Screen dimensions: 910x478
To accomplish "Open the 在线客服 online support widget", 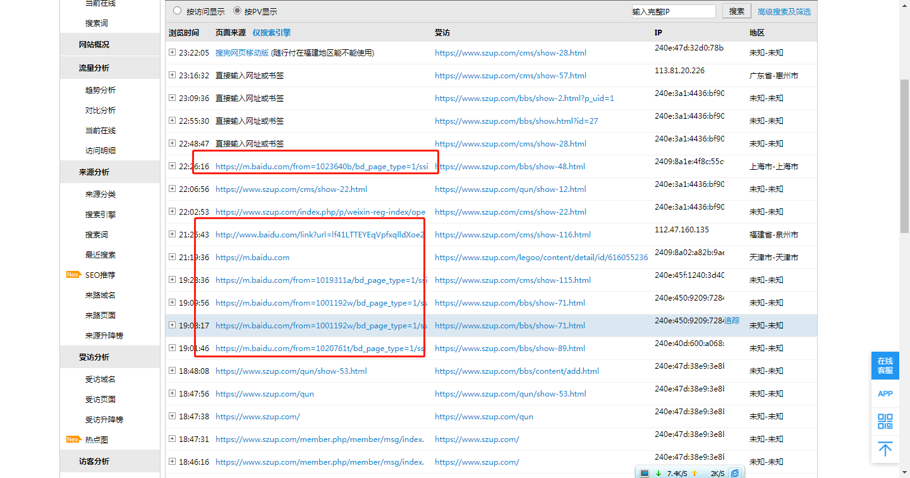I will [x=885, y=366].
